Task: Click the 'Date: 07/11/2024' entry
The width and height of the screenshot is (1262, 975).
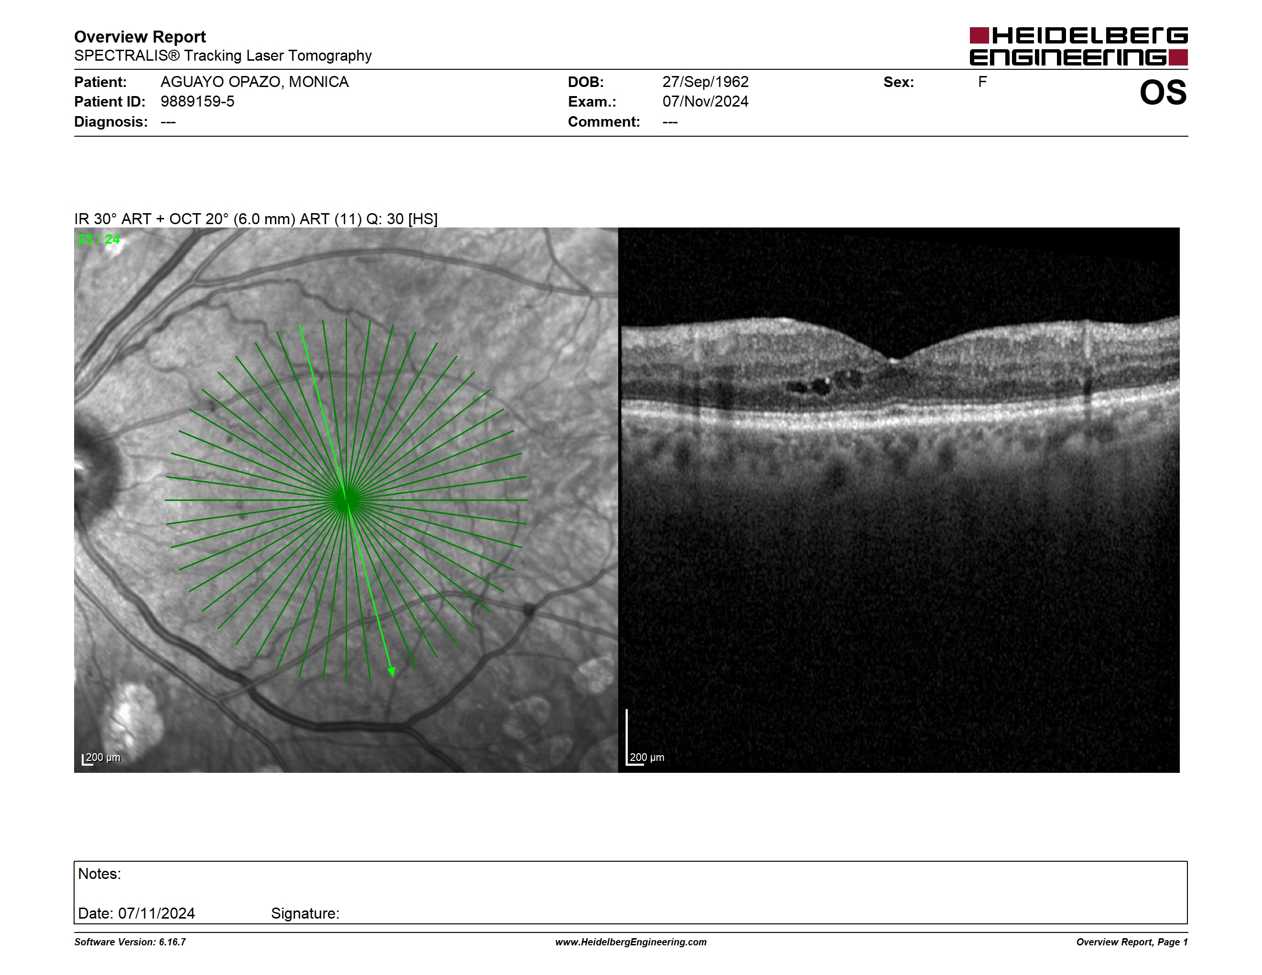Action: (136, 913)
